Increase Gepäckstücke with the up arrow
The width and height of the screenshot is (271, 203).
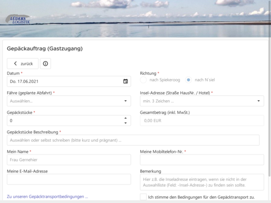(x=125, y=118)
